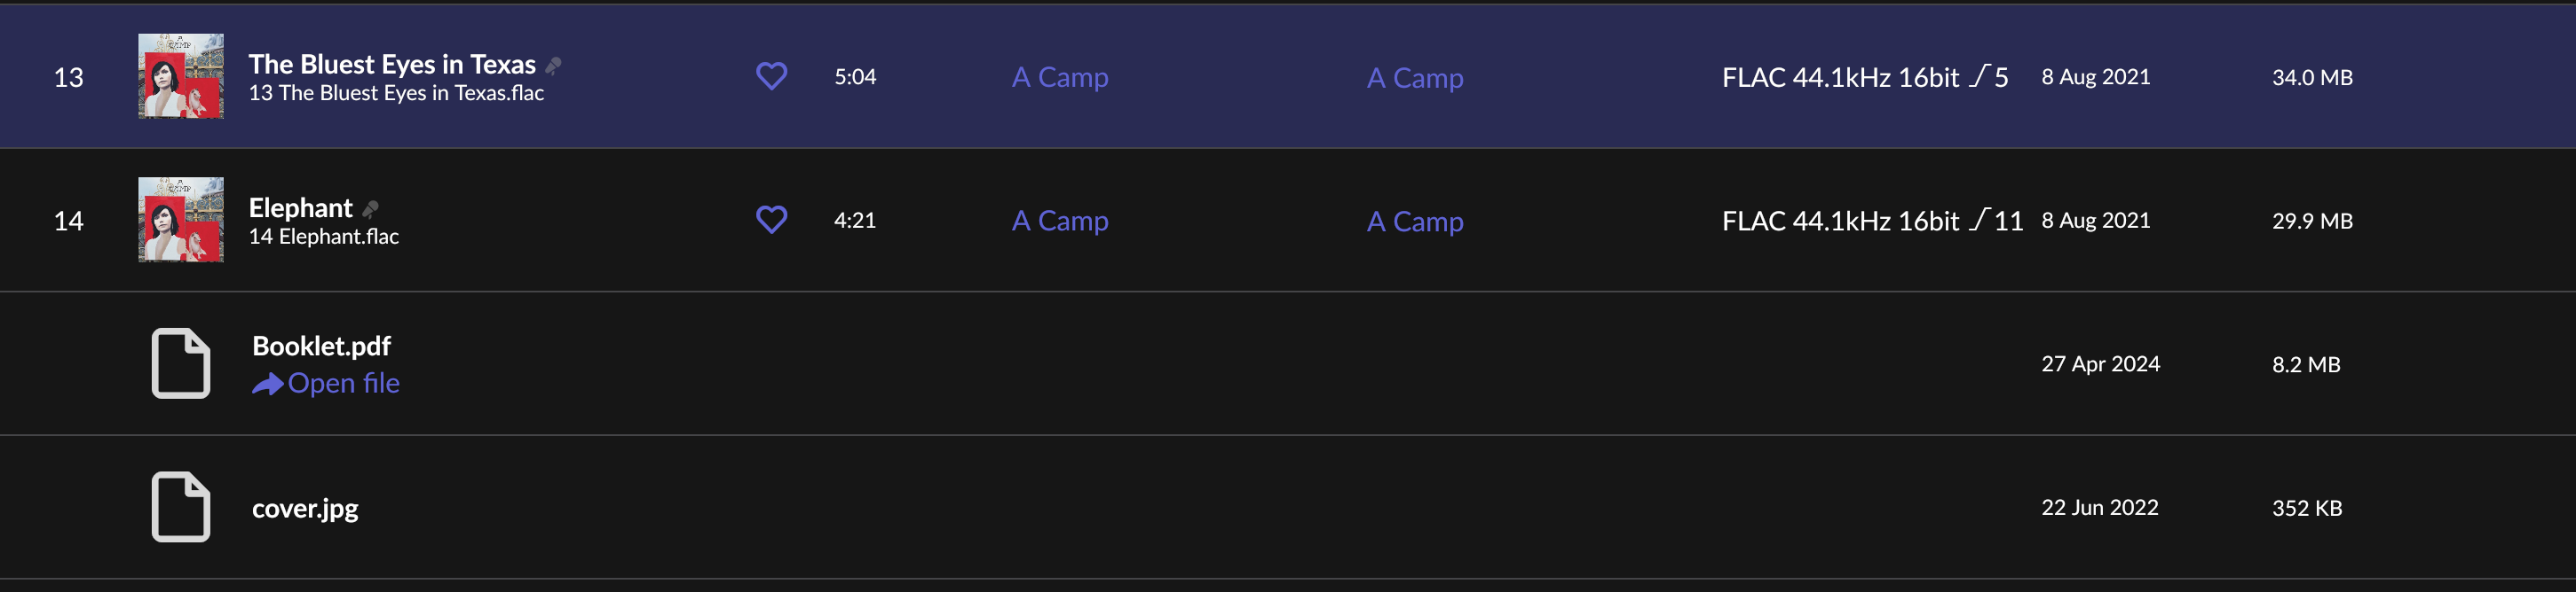This screenshot has height=592, width=2576.
Task: Open first A Camp link on track 13
Action: [x=1060, y=77]
